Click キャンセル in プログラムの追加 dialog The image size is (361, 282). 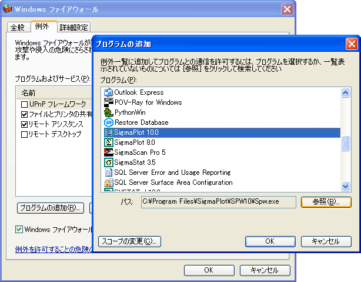(326, 241)
